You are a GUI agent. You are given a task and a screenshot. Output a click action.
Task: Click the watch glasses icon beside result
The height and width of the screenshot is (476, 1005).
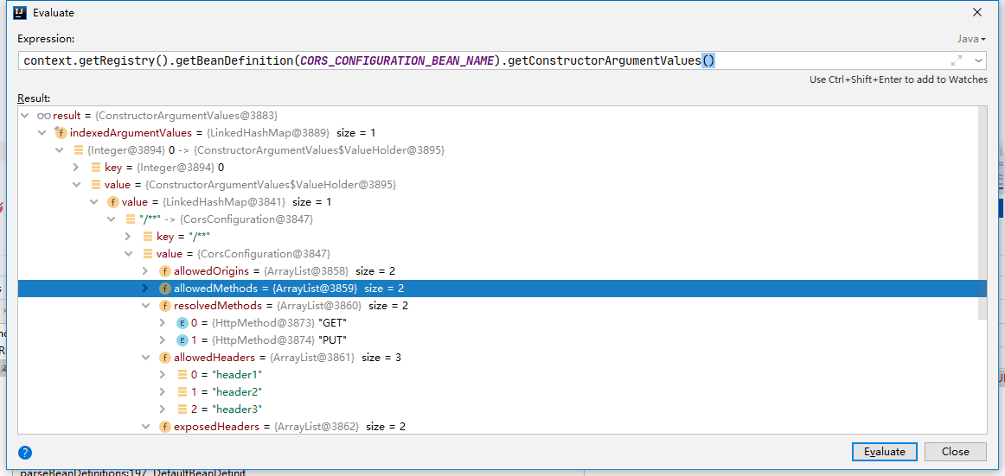pos(43,116)
